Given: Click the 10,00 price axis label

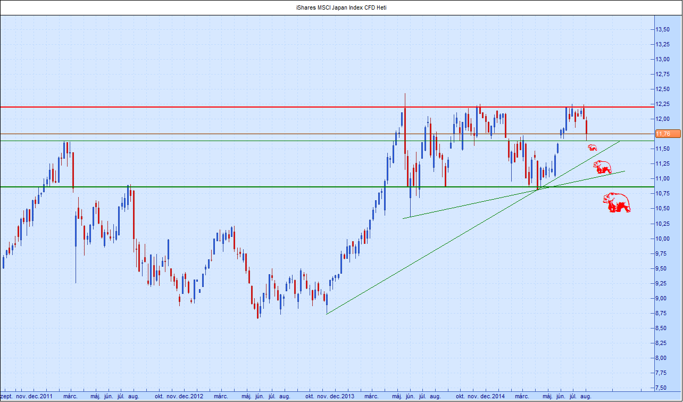Looking at the screenshot, I should pyautogui.click(x=662, y=238).
